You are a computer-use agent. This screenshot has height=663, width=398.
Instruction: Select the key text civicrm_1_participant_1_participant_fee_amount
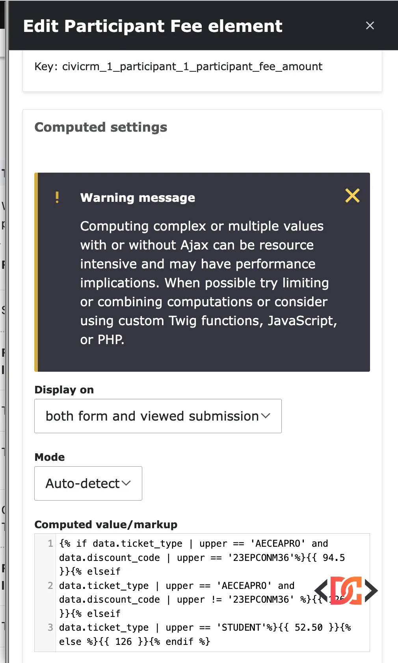pyautogui.click(x=192, y=66)
